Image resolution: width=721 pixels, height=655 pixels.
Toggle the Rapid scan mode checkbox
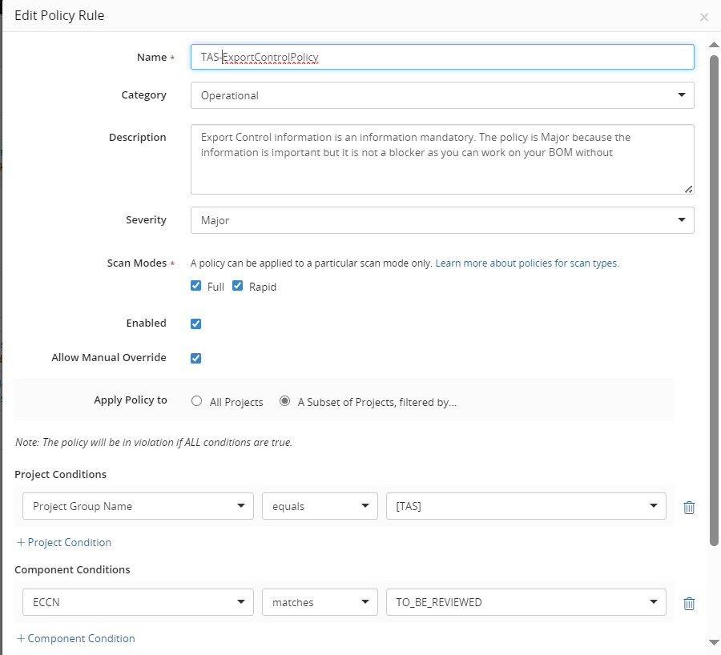(237, 286)
